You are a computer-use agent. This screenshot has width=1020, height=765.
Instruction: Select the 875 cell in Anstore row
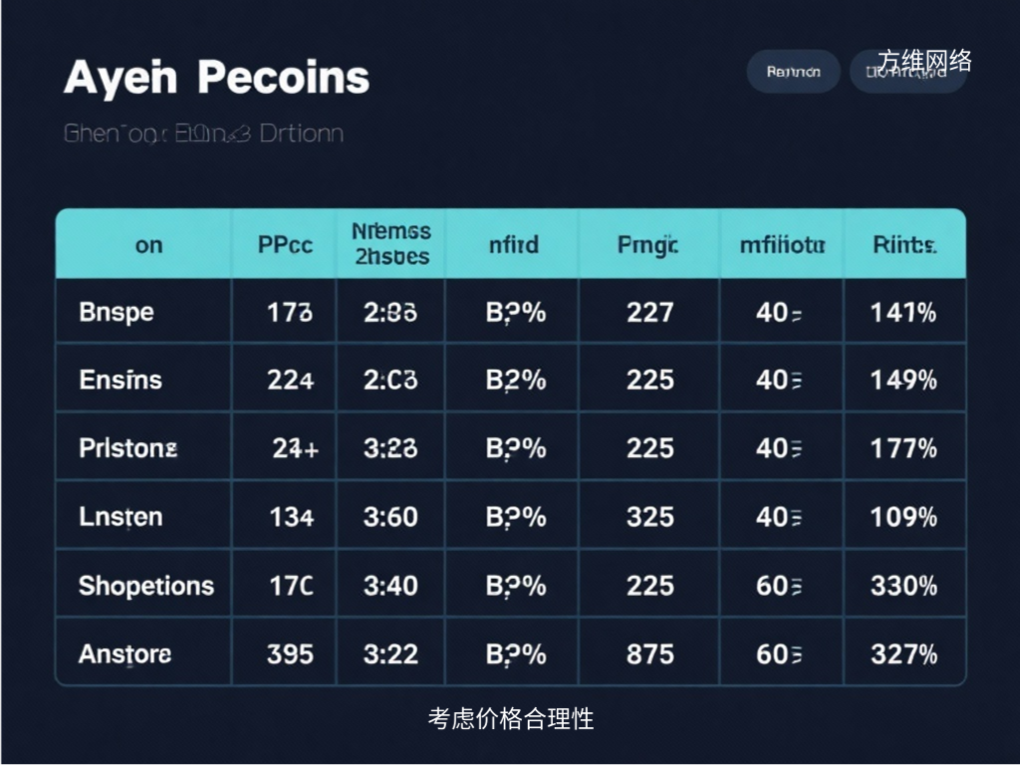[649, 653]
